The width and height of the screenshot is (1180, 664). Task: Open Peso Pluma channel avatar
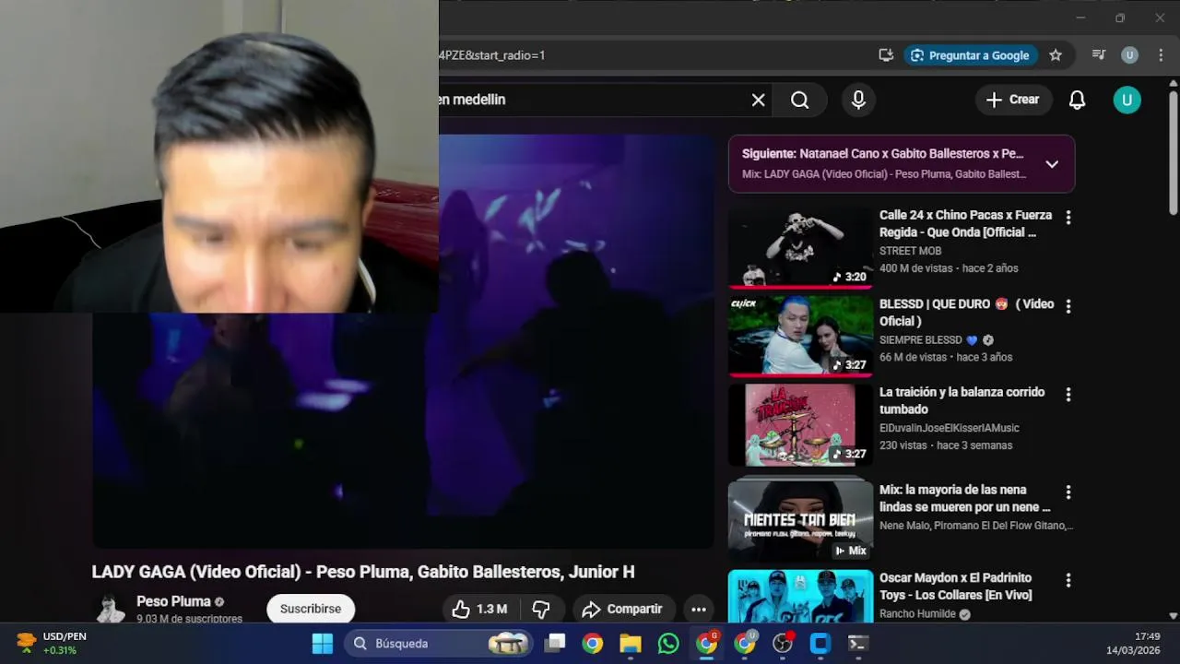pyautogui.click(x=111, y=609)
